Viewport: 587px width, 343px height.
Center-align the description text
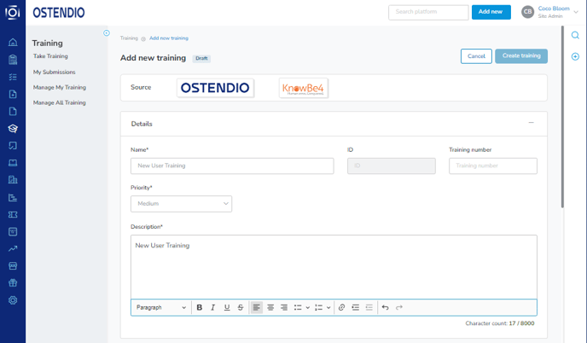pos(270,307)
